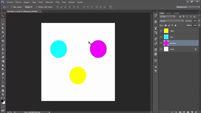Change screen mode icon in toolbox
This screenshot has width=201, height=113.
(x=3, y=110)
